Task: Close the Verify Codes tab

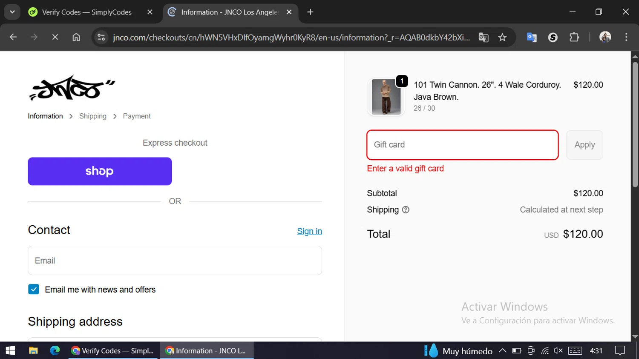Action: click(150, 12)
